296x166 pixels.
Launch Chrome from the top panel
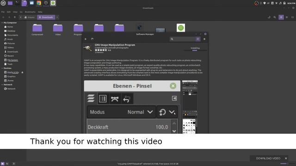(39, 3)
